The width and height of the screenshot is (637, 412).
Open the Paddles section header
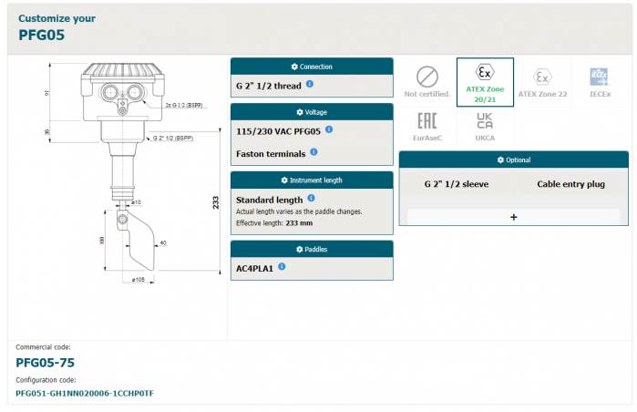point(312,249)
